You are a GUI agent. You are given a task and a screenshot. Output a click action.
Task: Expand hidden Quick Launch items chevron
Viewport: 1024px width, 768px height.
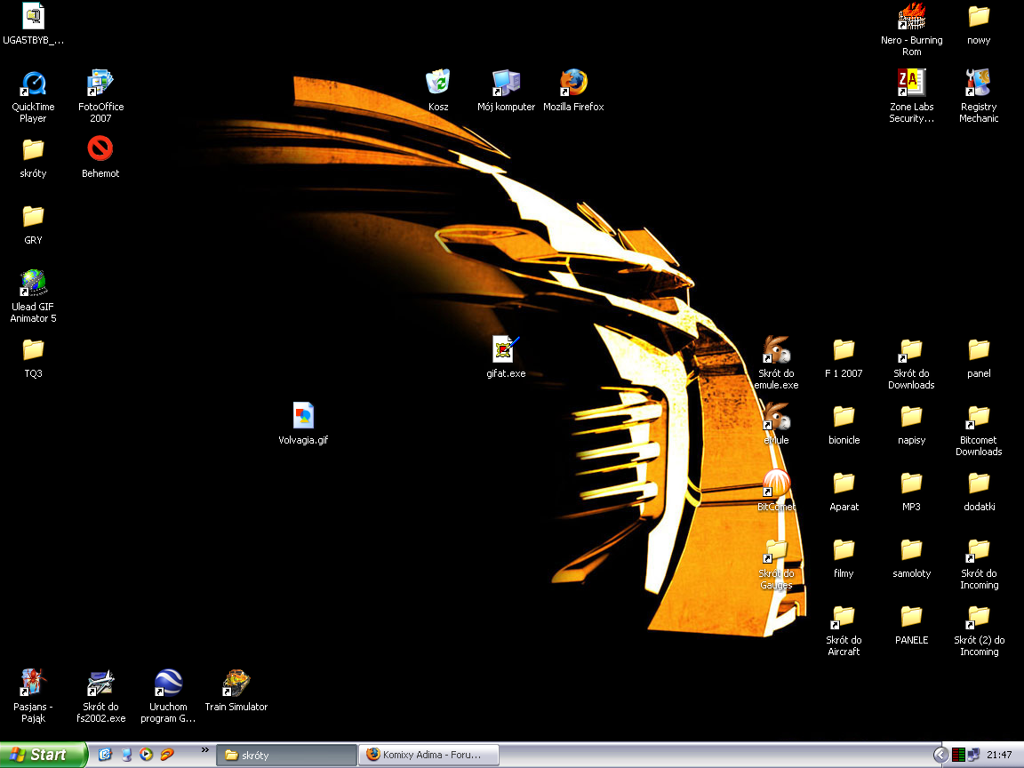205,751
